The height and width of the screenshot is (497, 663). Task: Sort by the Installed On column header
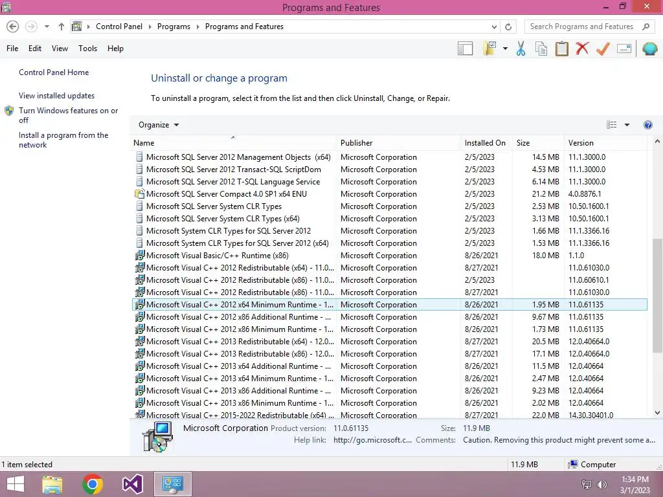pyautogui.click(x=486, y=143)
